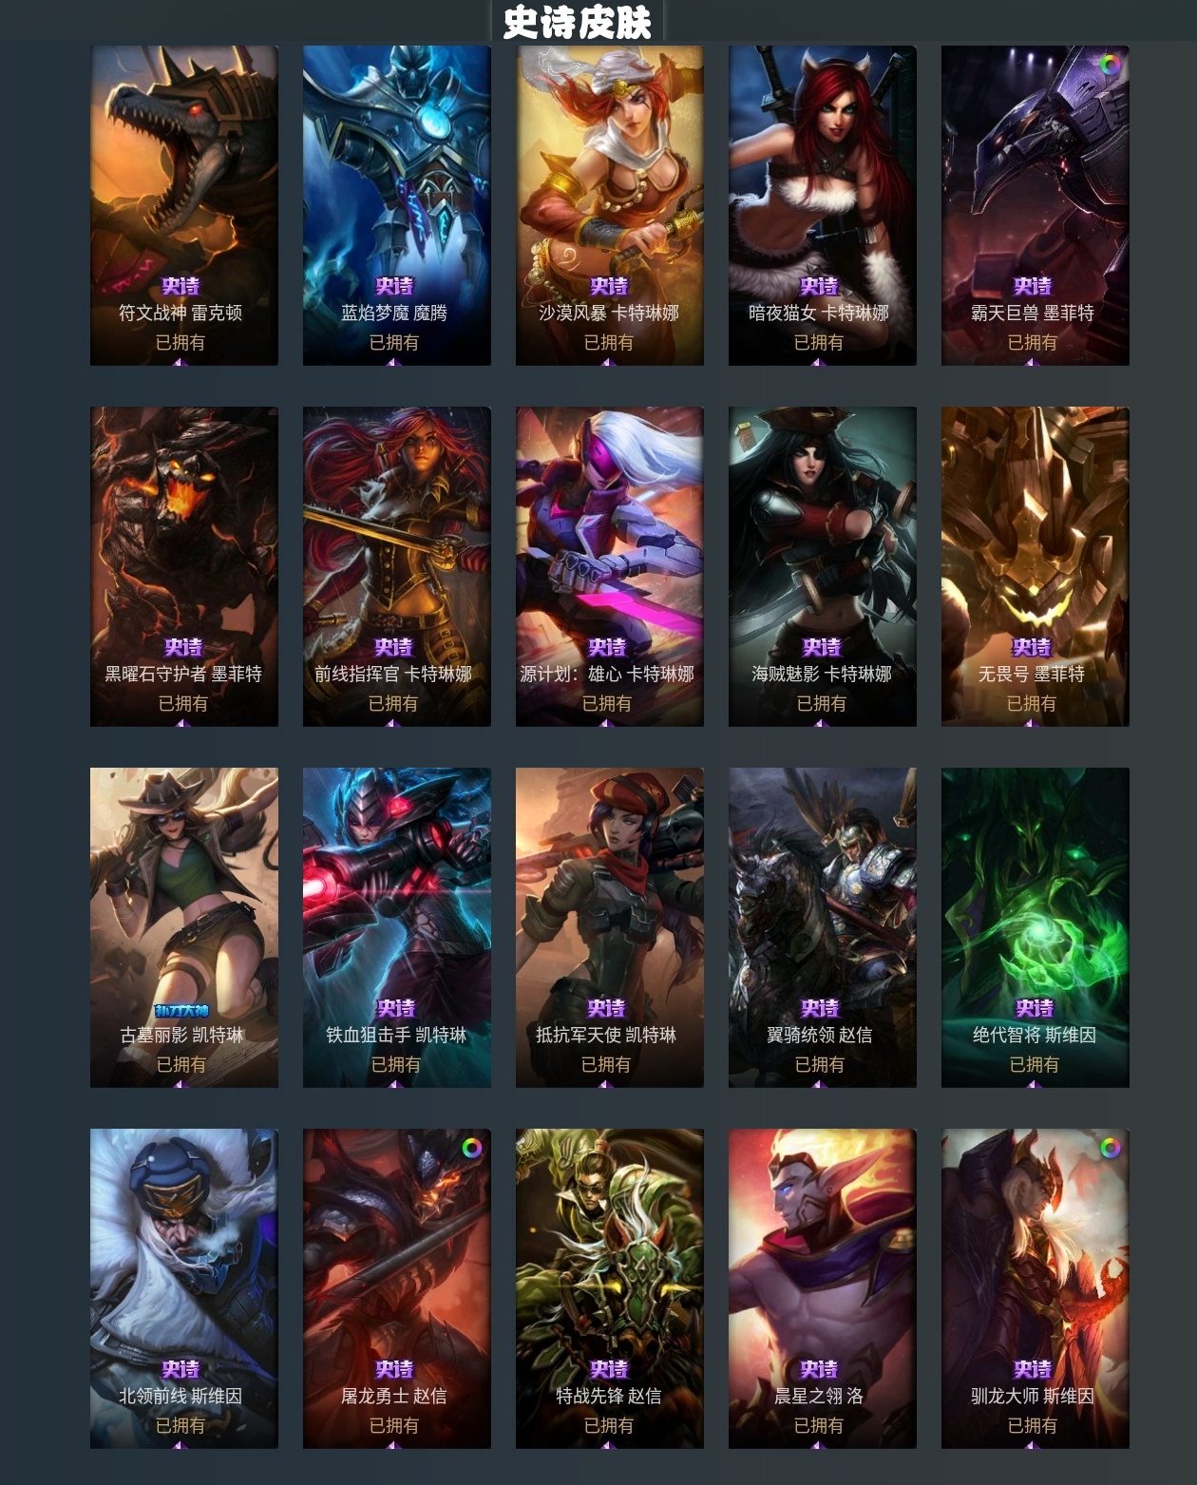Screen dimensions: 1197x1485
Task: Click the 史诗 badge on 晨星之翎 洛
Action: (819, 1369)
